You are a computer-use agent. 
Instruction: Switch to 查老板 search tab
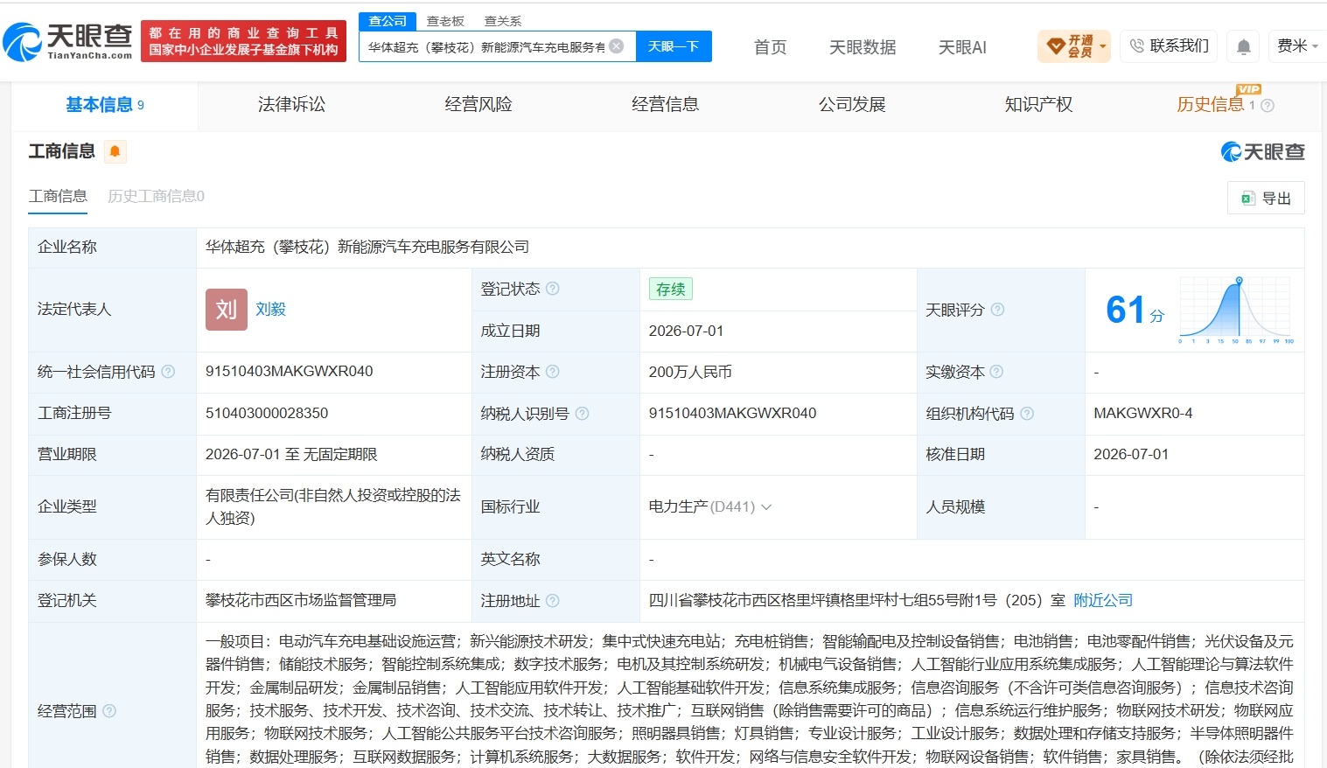pyautogui.click(x=445, y=21)
